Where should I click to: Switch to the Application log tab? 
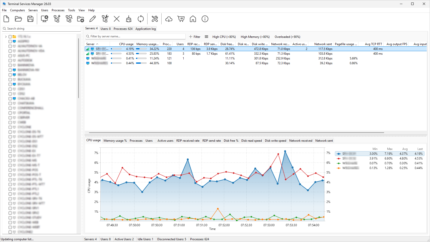146,29
